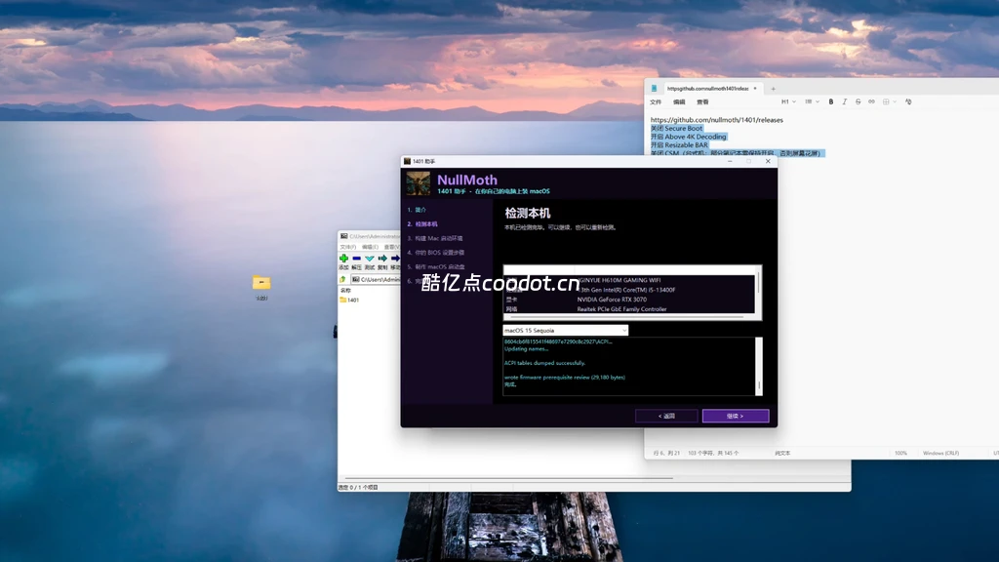
Task: Select step 5 制作 macOS 启动盘
Action: 436,266
